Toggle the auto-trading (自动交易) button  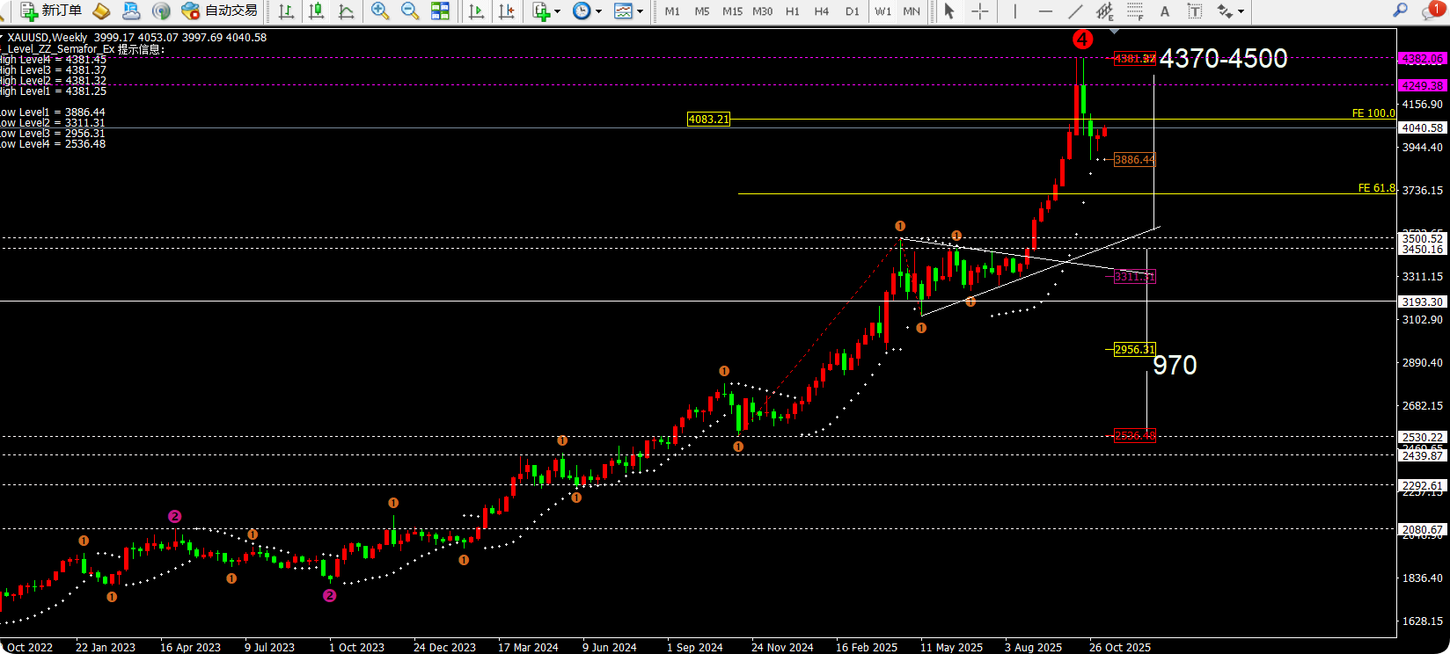220,11
